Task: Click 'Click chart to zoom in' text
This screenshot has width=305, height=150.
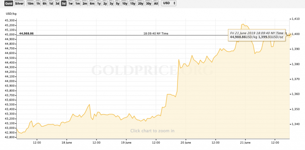Action: coord(152,131)
